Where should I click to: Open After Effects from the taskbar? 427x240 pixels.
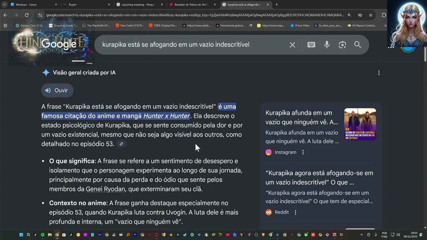click(x=100, y=235)
